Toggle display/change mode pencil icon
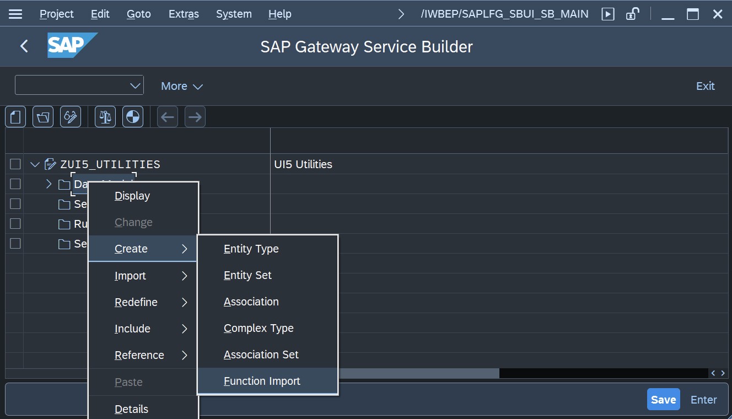This screenshot has width=732, height=419. point(71,117)
